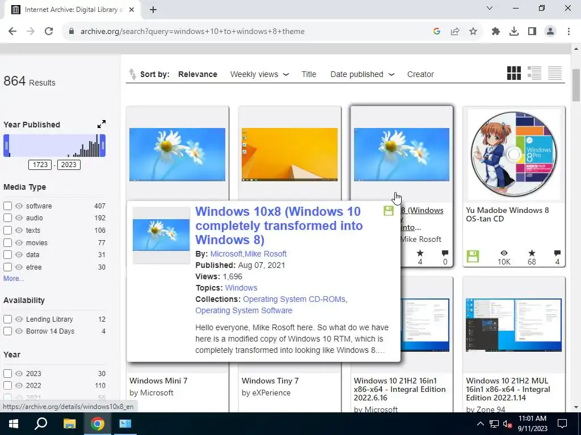Open Operating System CD-ROMs collection
Image resolution: width=581 pixels, height=435 pixels.
(295, 299)
